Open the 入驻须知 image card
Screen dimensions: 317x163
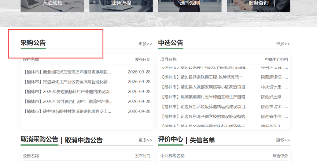point(52,6)
